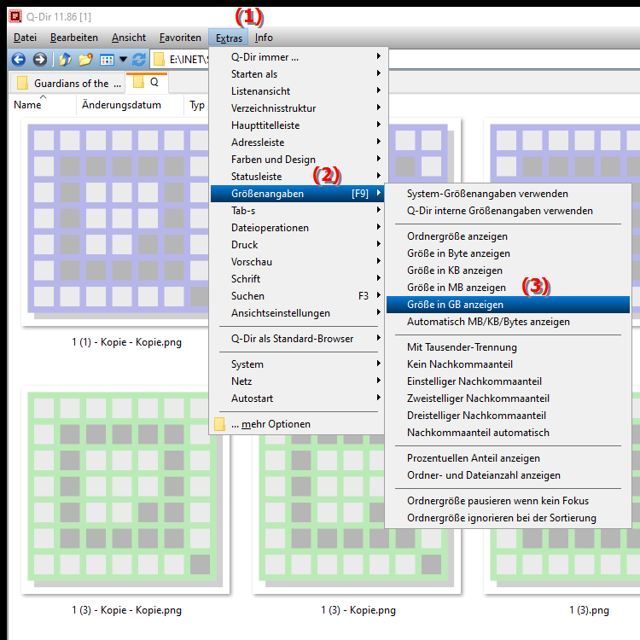The image size is (640, 640).
Task: Choose Einstelliger Nachkommaanteil
Action: click(x=508, y=381)
